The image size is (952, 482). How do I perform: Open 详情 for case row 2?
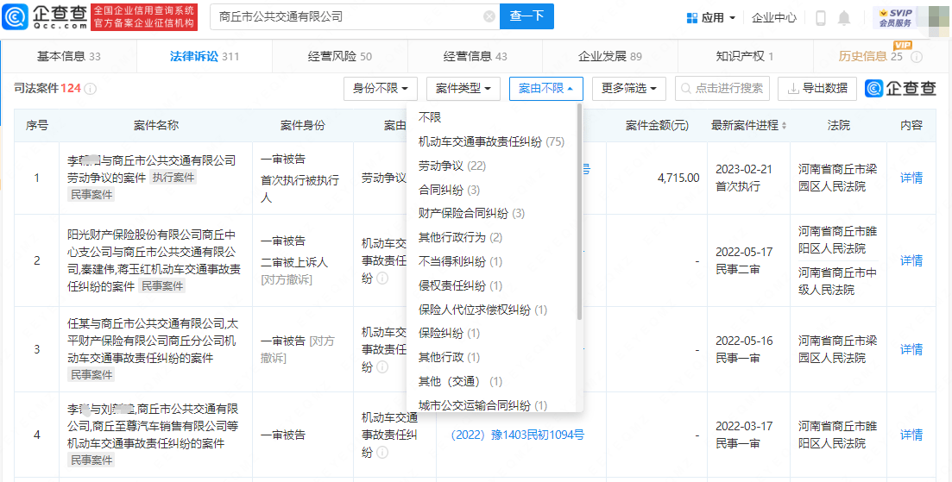(911, 260)
